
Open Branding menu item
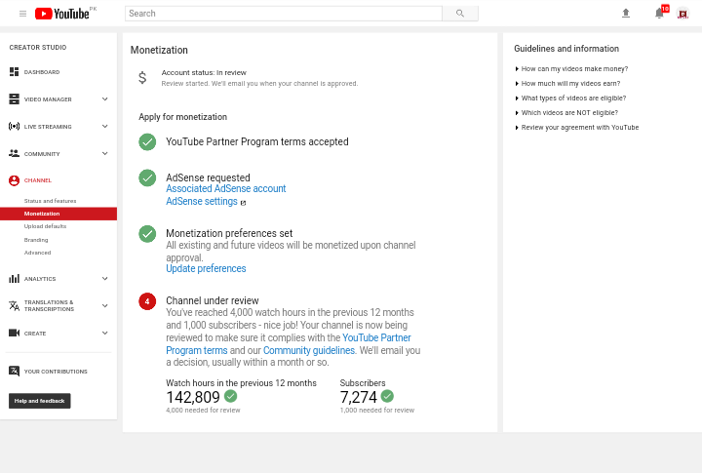[36, 240]
